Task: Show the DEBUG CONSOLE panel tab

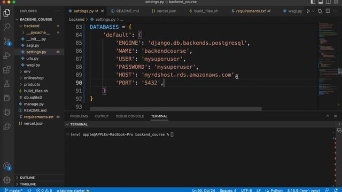Action: 130,116
